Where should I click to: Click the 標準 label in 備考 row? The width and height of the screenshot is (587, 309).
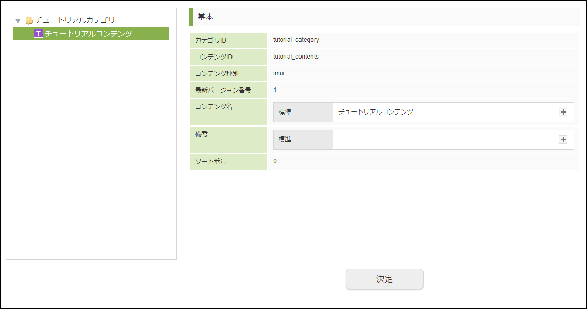(x=285, y=139)
